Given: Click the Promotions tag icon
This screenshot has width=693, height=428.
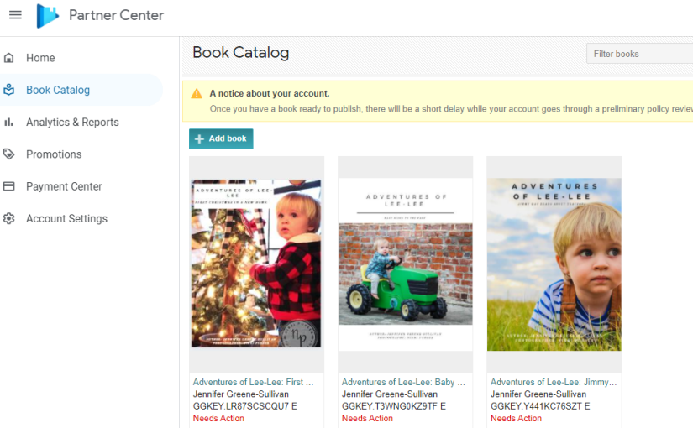Looking at the screenshot, I should (x=9, y=154).
